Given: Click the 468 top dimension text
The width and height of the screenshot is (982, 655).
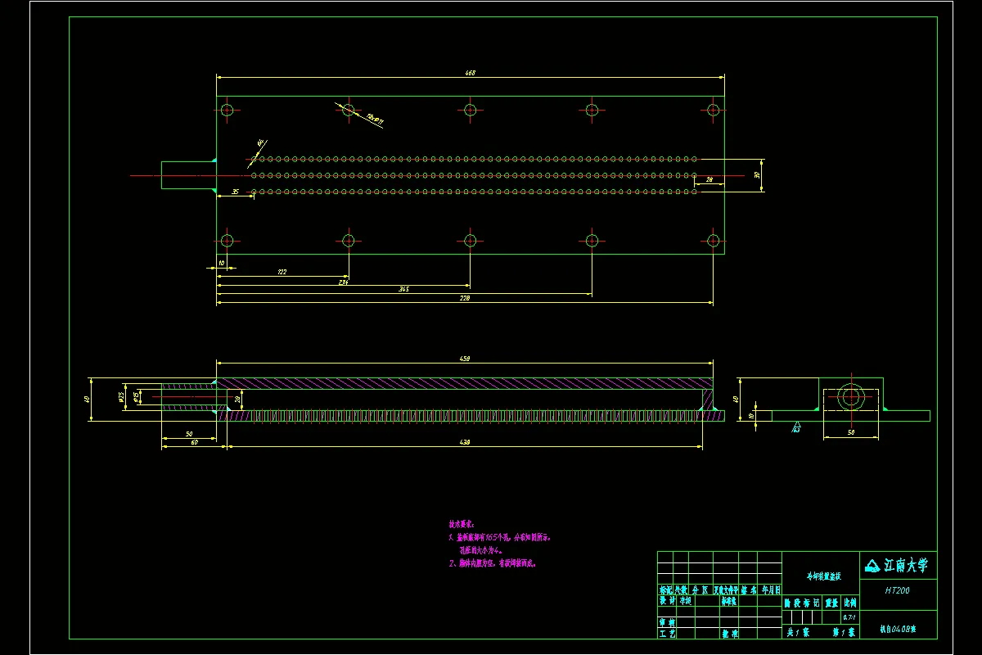Looking at the screenshot, I should pos(470,73).
